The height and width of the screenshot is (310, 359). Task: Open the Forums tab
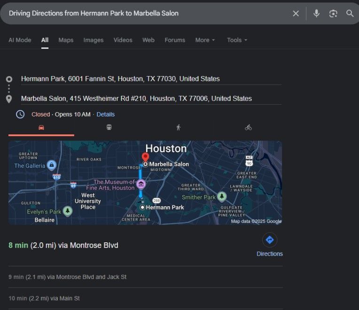pyautogui.click(x=175, y=40)
